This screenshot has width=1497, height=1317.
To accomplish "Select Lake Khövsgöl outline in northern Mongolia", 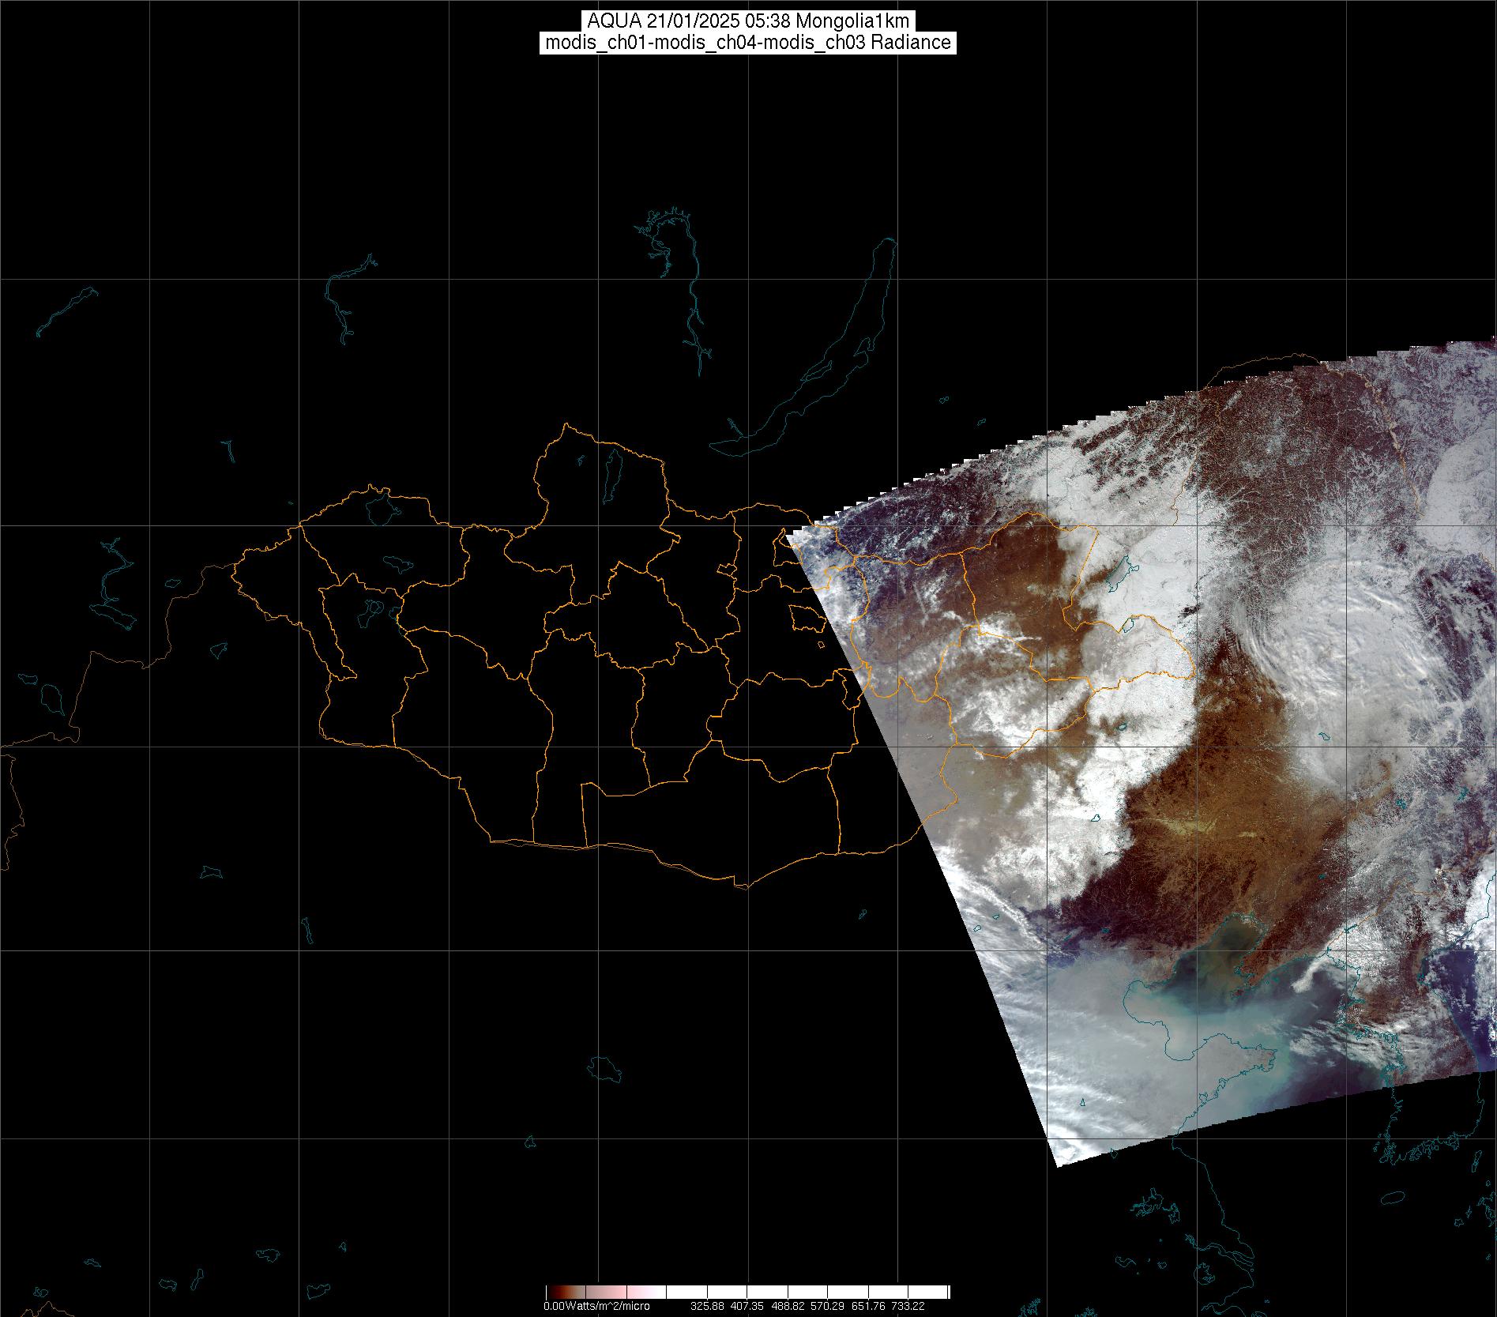I will point(612,470).
